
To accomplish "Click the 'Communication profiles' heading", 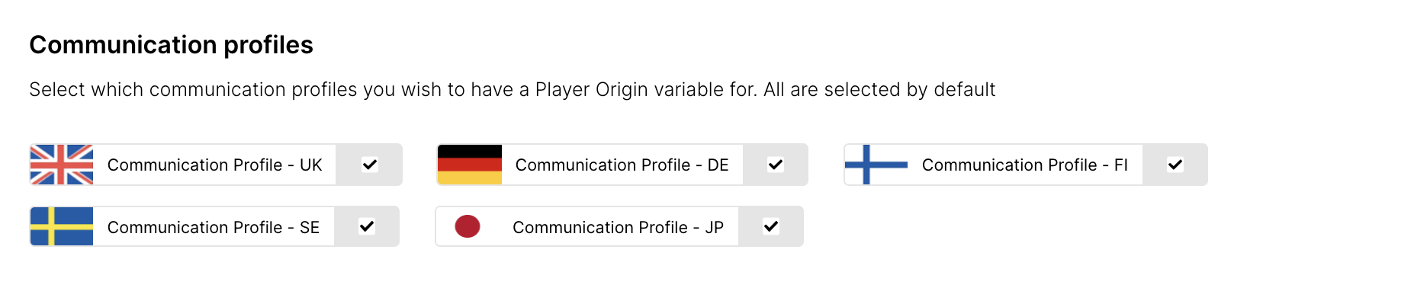I will (x=172, y=45).
